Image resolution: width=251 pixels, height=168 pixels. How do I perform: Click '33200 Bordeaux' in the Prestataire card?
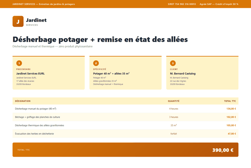coord(24,84)
